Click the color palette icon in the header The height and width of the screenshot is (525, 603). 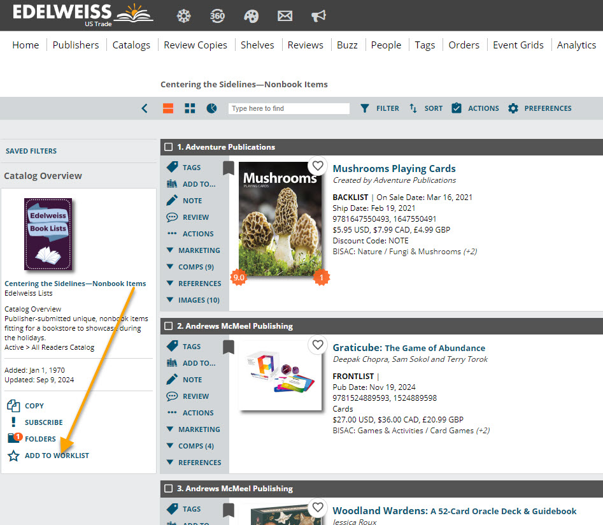251,16
